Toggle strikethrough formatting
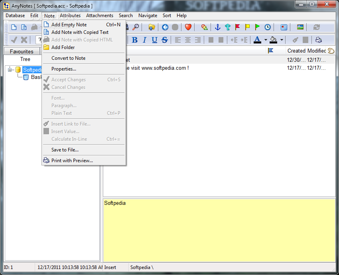The width and height of the screenshot is (339, 275). (x=165, y=40)
